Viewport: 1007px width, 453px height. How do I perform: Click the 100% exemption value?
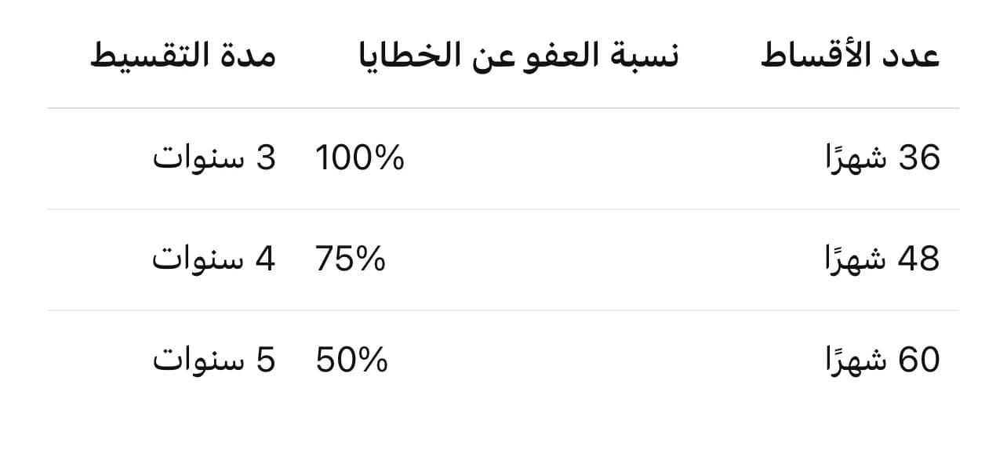coord(359,158)
